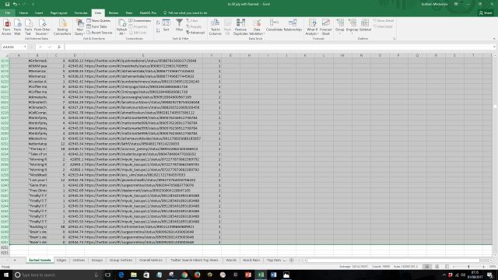The height and width of the screenshot is (280, 498).
Task: Click the Windows Start button
Action: (x=6, y=275)
